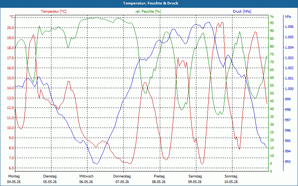Image resolution: width=298 pixels, height=186 pixels.
Task: Click the 993 value on pressure axis
Action: pyautogui.click(x=288, y=162)
